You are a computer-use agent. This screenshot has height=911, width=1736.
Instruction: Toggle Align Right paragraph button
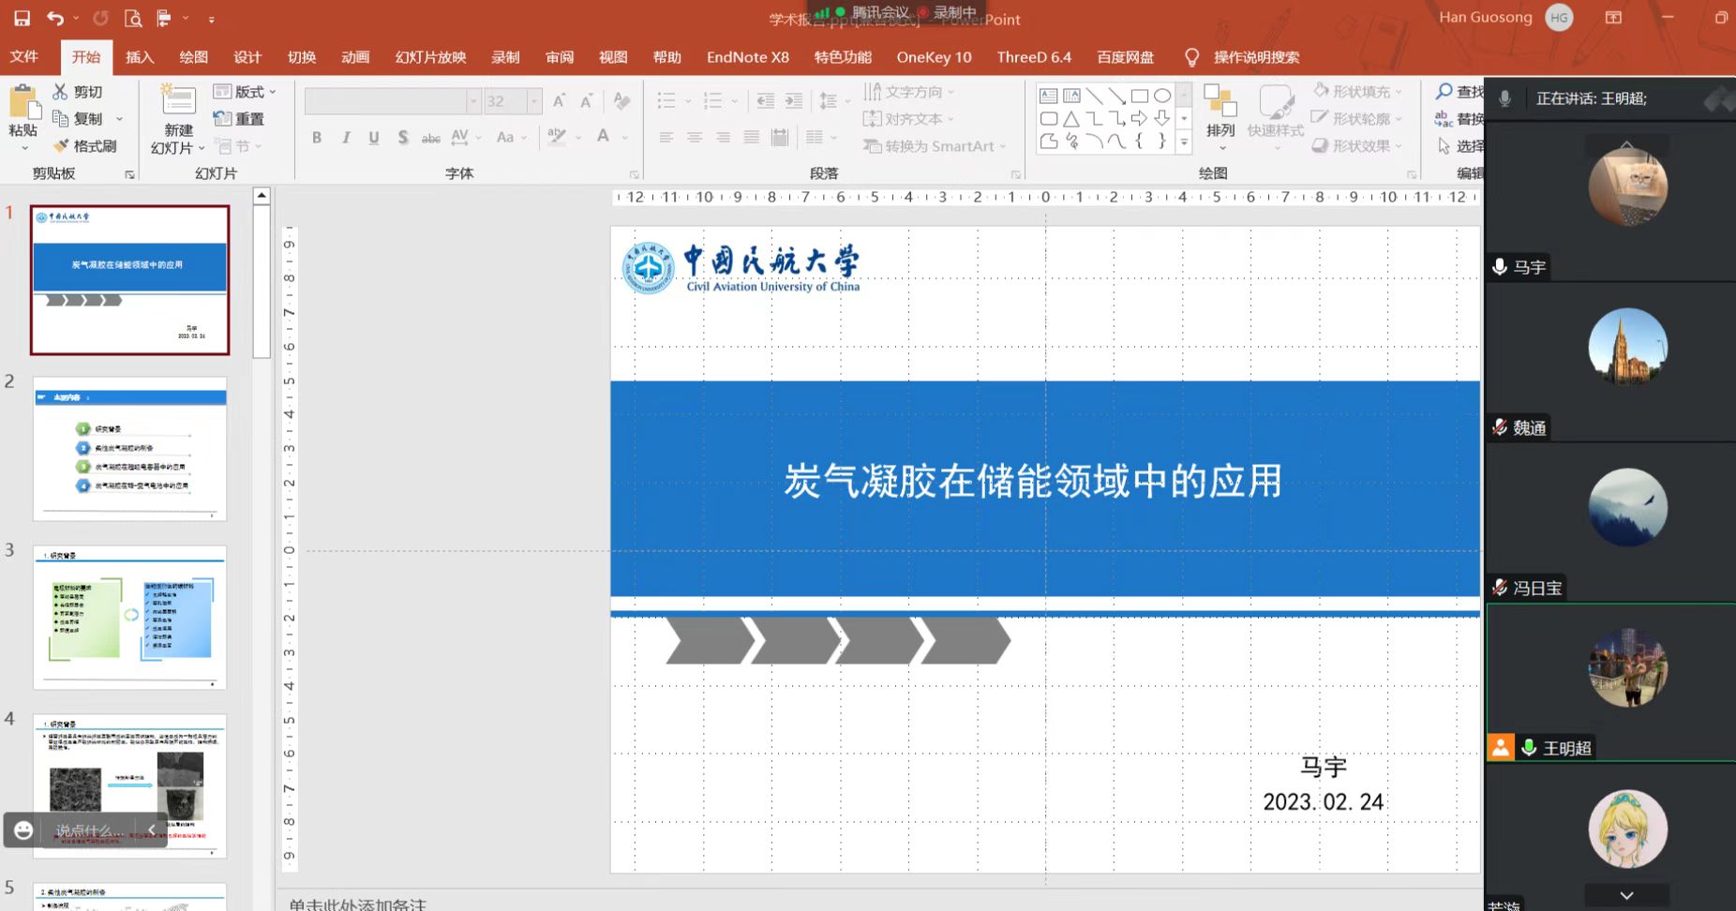(723, 138)
